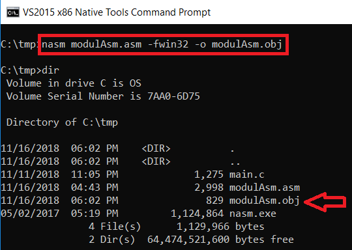Click the 2 Dir(s) summary text

112,240
